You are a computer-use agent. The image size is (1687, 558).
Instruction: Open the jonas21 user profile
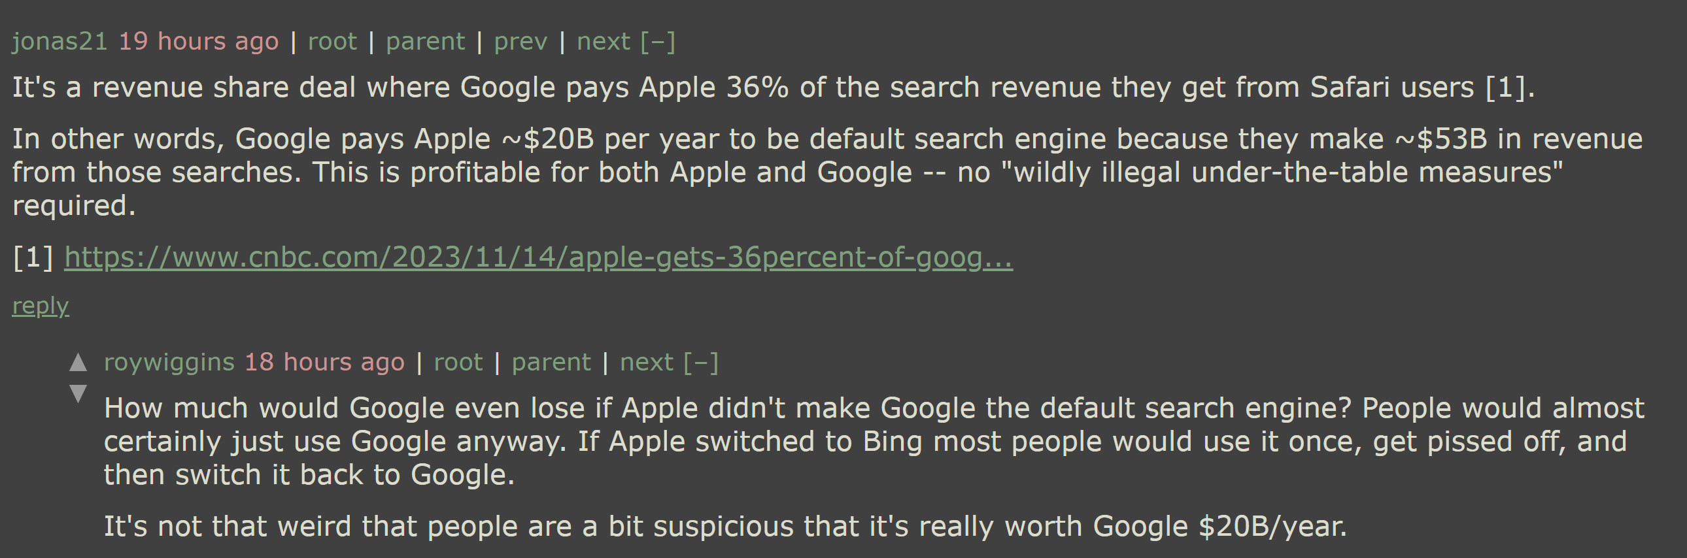tap(60, 42)
